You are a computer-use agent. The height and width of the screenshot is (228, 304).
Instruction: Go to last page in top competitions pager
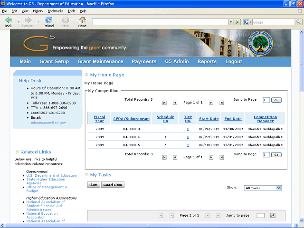(222, 103)
